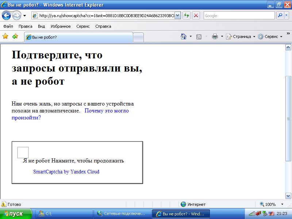Click the RSS feeds icon
The height and width of the screenshot is (219, 292).
pyautogui.click(x=199, y=37)
